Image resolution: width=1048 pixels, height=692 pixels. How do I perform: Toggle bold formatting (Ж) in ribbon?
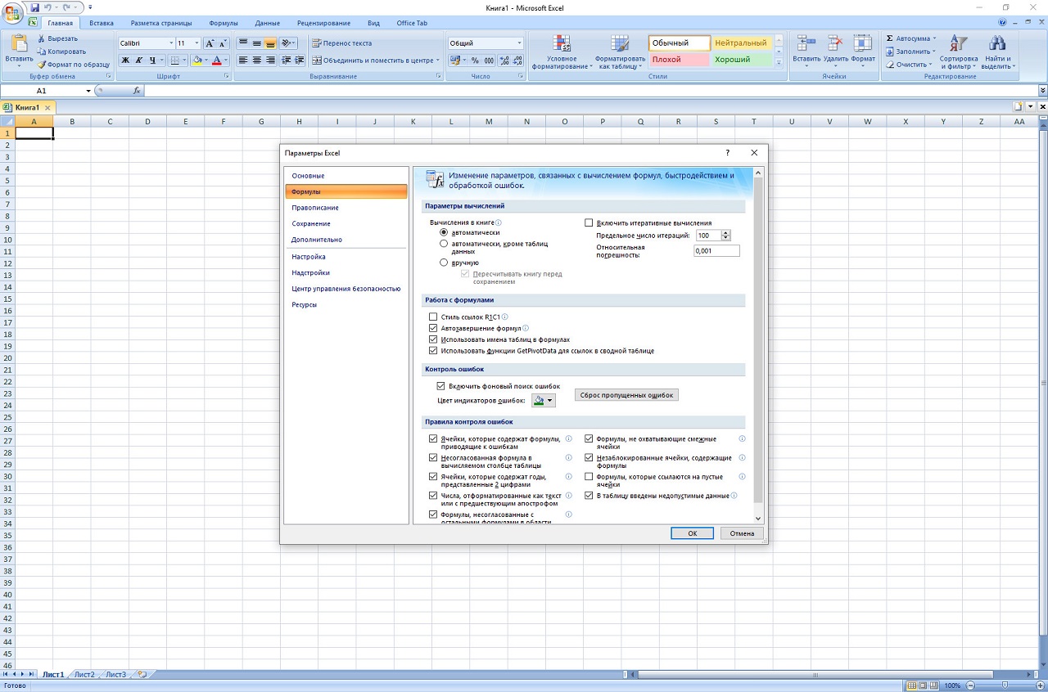coord(125,61)
